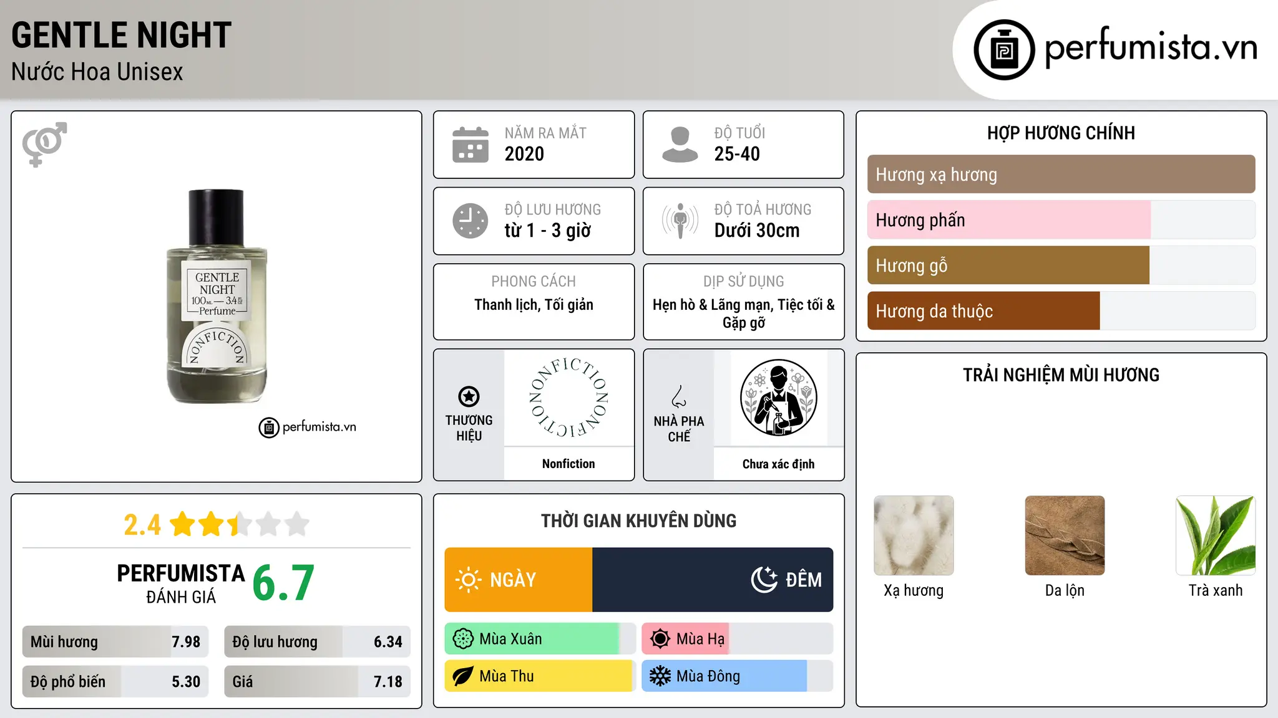Screen dimensions: 1278x718
Task: Click the Chưa xác định perfumer caption
Action: pos(778,464)
